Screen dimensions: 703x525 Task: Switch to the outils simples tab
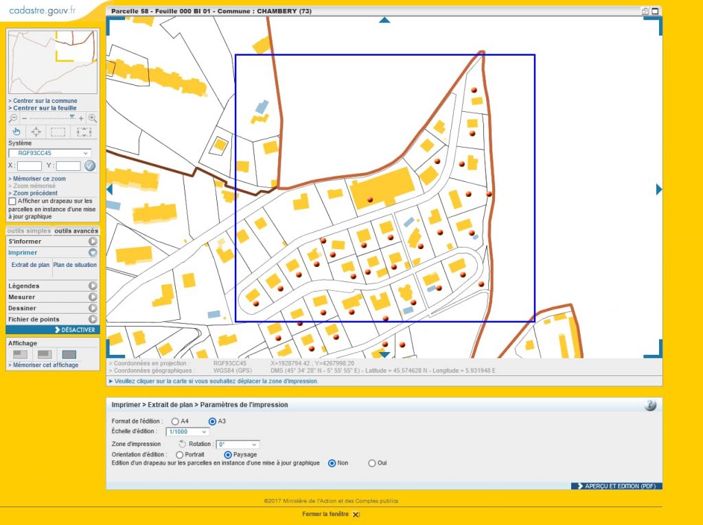pos(29,231)
